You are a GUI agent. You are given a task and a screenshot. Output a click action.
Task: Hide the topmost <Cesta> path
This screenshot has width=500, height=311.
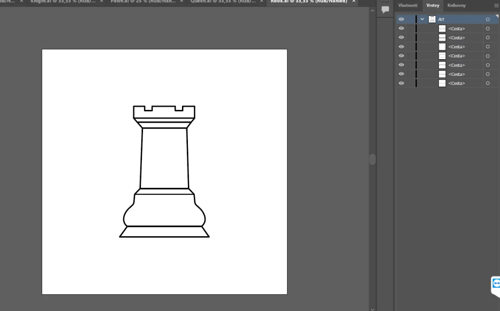401,29
